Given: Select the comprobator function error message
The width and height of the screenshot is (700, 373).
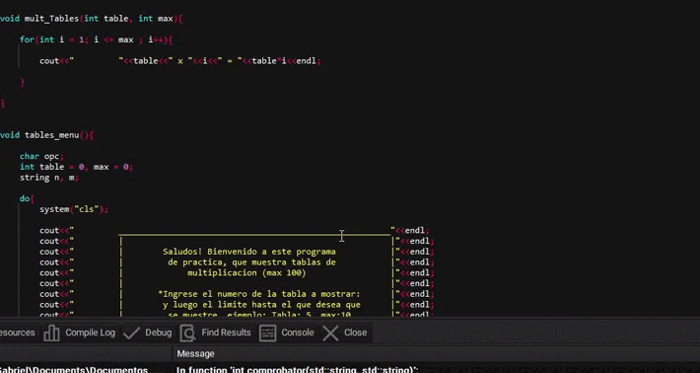Looking at the screenshot, I should (297, 369).
